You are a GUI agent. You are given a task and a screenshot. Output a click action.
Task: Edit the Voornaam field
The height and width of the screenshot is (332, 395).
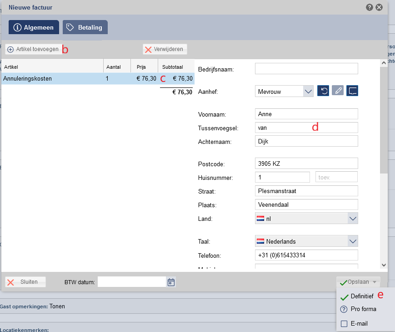click(x=306, y=114)
